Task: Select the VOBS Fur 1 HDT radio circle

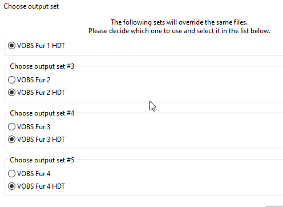Action: point(11,46)
